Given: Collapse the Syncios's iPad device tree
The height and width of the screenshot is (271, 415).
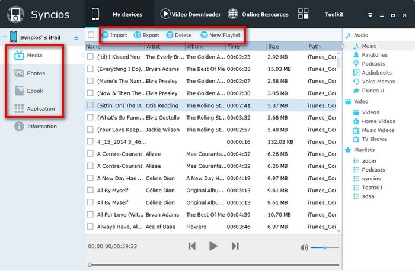Looking at the screenshot, I should pos(4,37).
